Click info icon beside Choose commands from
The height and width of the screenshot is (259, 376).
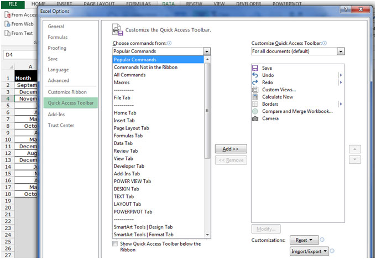click(169, 43)
